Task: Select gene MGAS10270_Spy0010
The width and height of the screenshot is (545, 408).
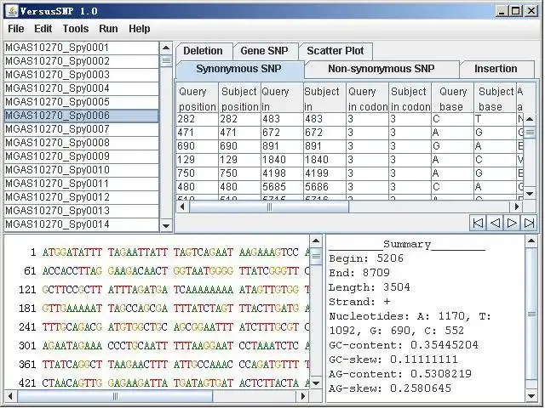Action: tap(82, 170)
